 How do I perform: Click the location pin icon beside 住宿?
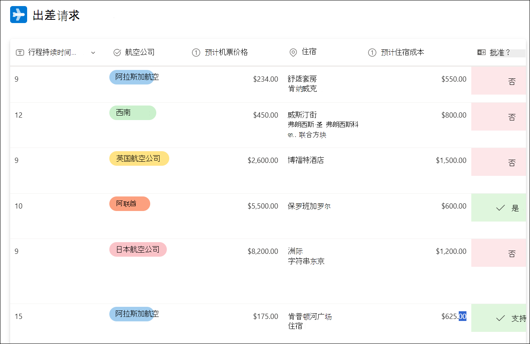point(293,53)
